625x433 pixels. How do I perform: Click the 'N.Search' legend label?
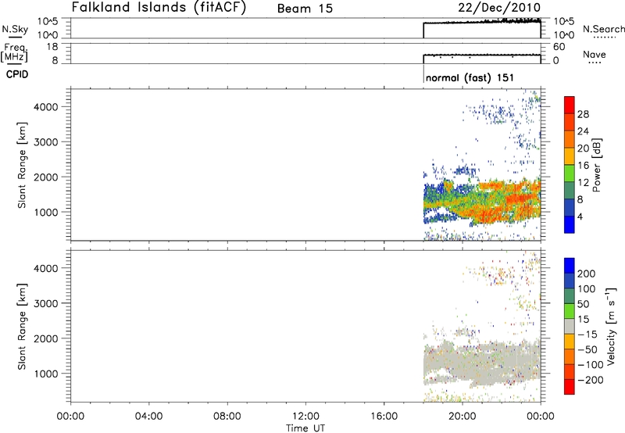[x=603, y=29]
